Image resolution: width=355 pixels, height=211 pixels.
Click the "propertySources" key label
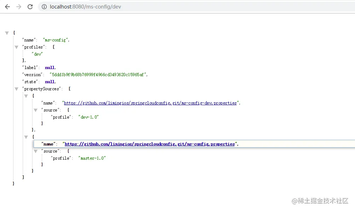click(41, 89)
